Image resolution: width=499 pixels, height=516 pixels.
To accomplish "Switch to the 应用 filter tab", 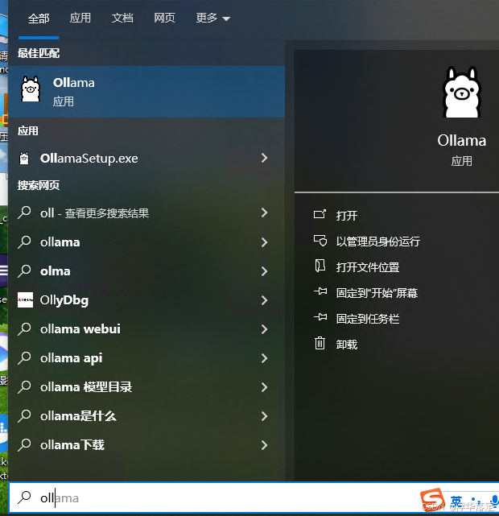I will (x=80, y=18).
